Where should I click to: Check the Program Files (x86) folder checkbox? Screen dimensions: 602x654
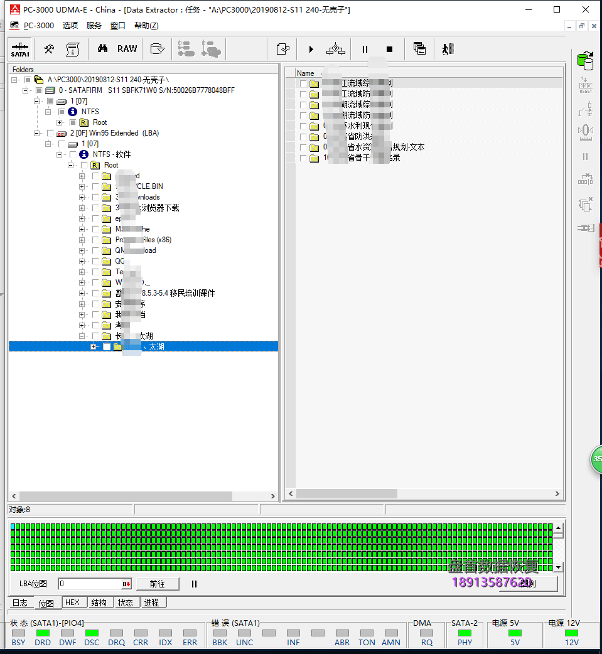[95, 240]
